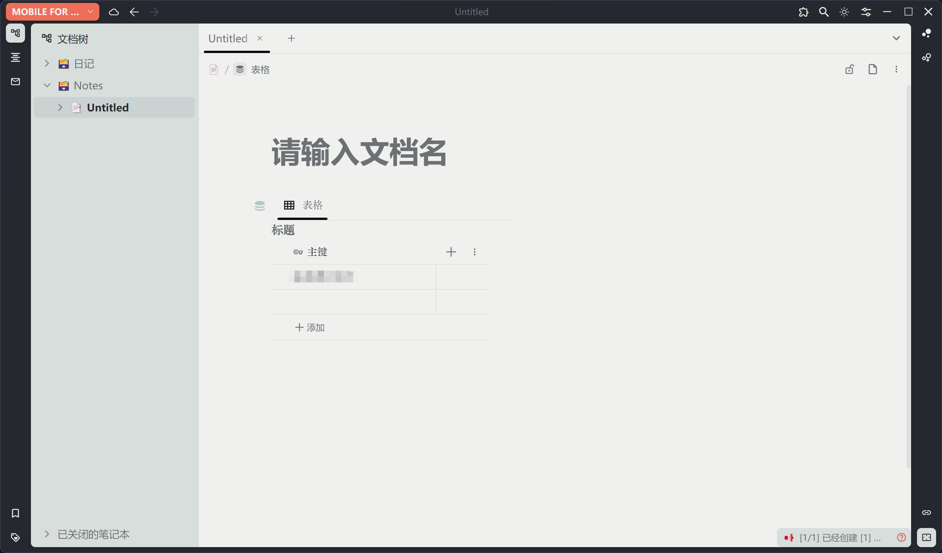The width and height of the screenshot is (942, 553).
Task: Click 添加 to add a row
Action: coord(310,328)
